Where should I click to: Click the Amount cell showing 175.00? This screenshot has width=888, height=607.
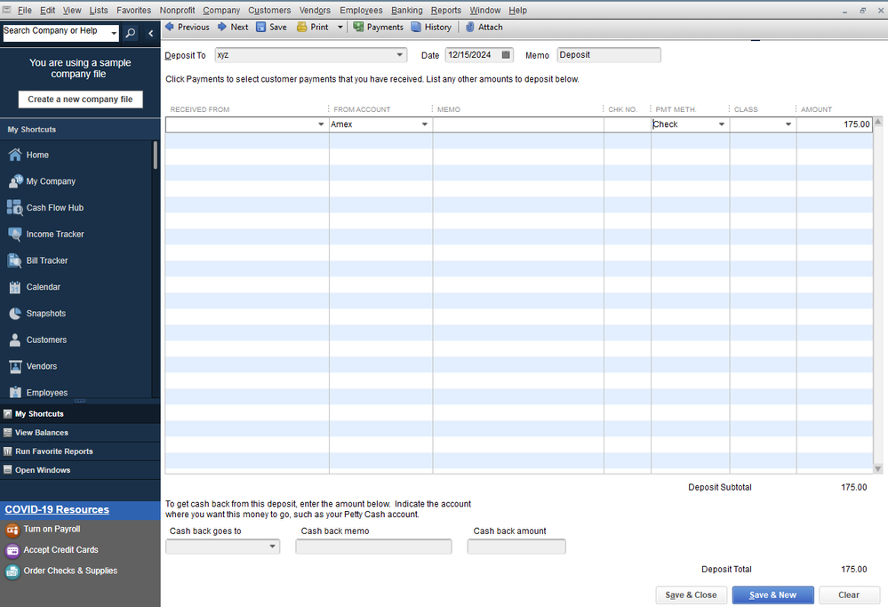tap(834, 124)
